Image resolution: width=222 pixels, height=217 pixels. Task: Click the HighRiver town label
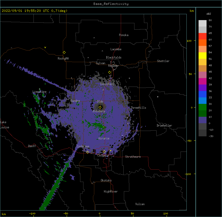(x=111, y=191)
